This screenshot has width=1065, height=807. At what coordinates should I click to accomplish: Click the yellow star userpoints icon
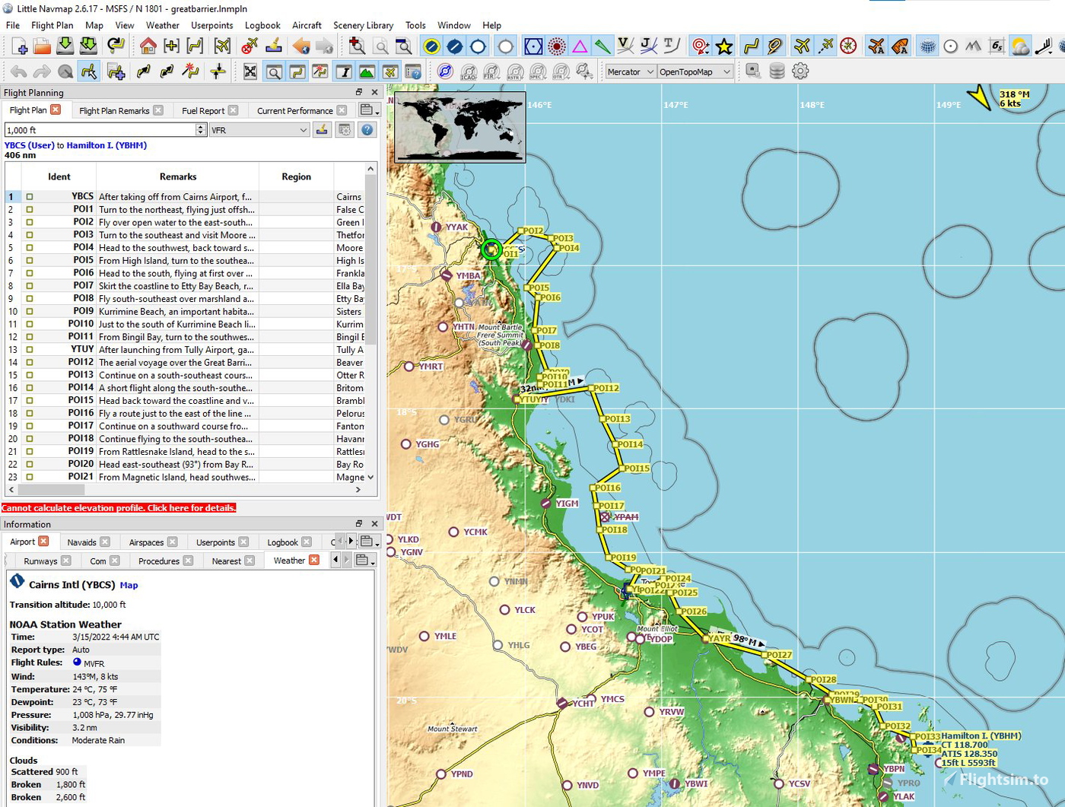point(724,46)
